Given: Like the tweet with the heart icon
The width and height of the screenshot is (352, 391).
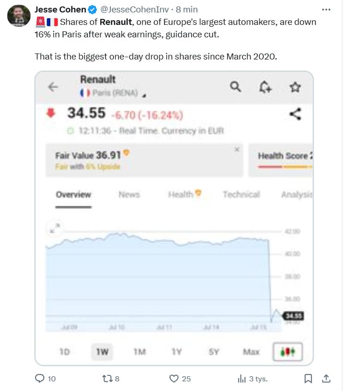Looking at the screenshot, I should (174, 379).
